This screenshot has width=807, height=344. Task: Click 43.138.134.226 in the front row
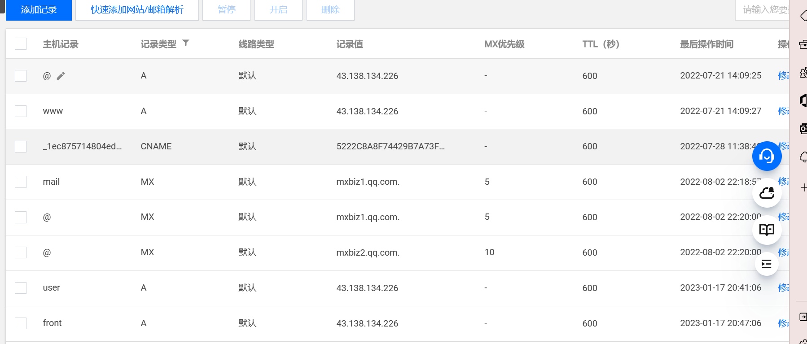point(367,323)
